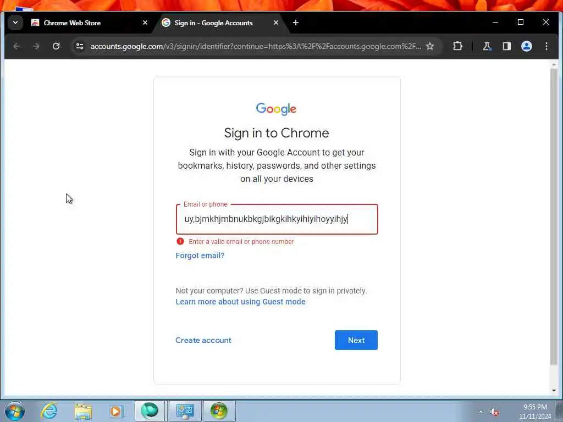Follow the Forgot email? link

(200, 256)
